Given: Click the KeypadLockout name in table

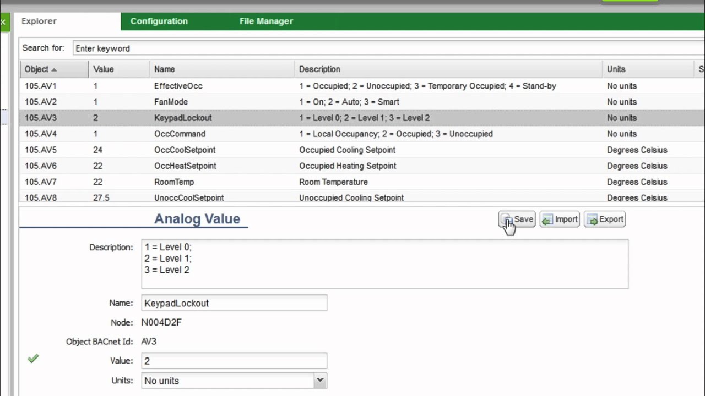Looking at the screenshot, I should [183, 118].
